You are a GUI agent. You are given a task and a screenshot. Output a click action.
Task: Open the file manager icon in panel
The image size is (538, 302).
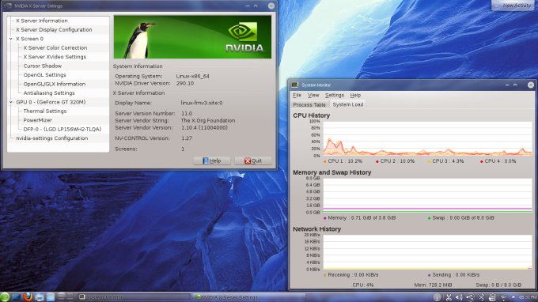(x=51, y=296)
